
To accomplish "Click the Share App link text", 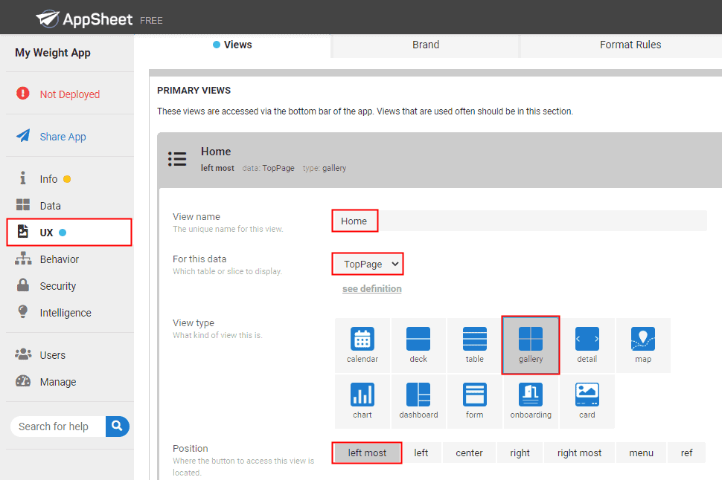I will (63, 137).
